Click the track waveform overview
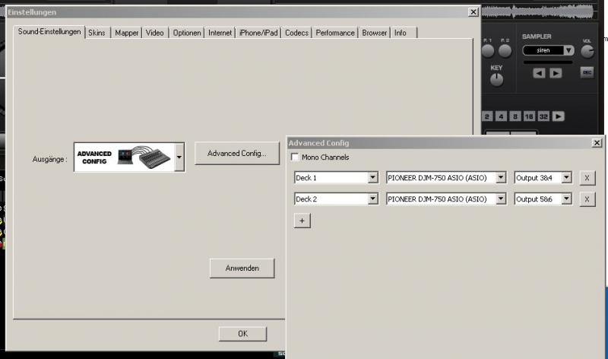This screenshot has height=359, width=608. point(538,12)
